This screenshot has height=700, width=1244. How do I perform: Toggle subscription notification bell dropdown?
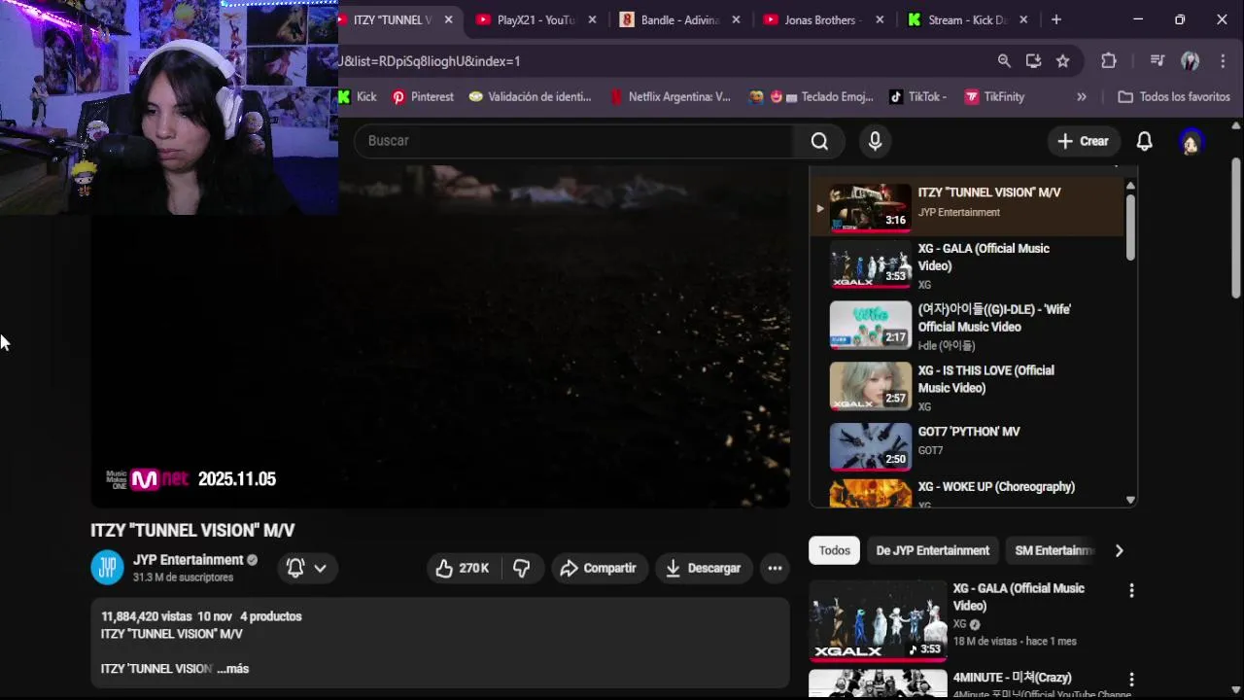307,568
